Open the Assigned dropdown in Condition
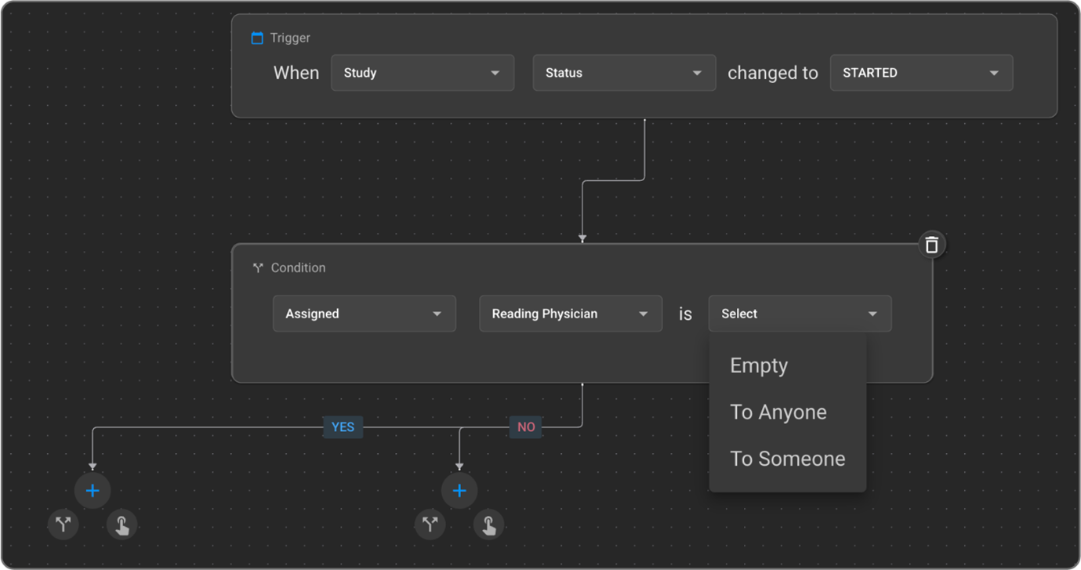Screen dimensions: 1081x570 point(364,314)
